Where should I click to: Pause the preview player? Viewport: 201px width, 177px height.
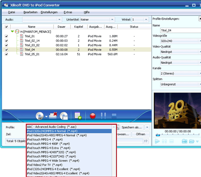(164, 141)
